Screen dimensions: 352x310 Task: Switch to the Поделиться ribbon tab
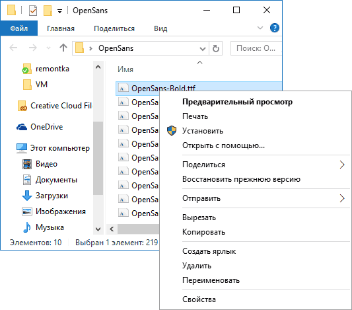[x=114, y=28]
